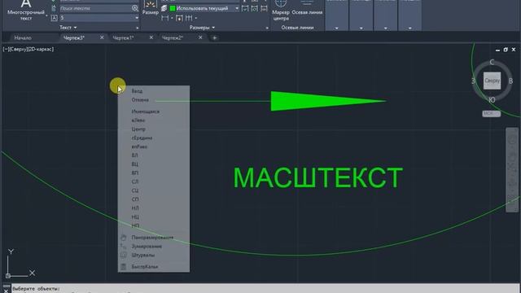
Task: Select the Многострочный текст tool
Action: (26, 10)
